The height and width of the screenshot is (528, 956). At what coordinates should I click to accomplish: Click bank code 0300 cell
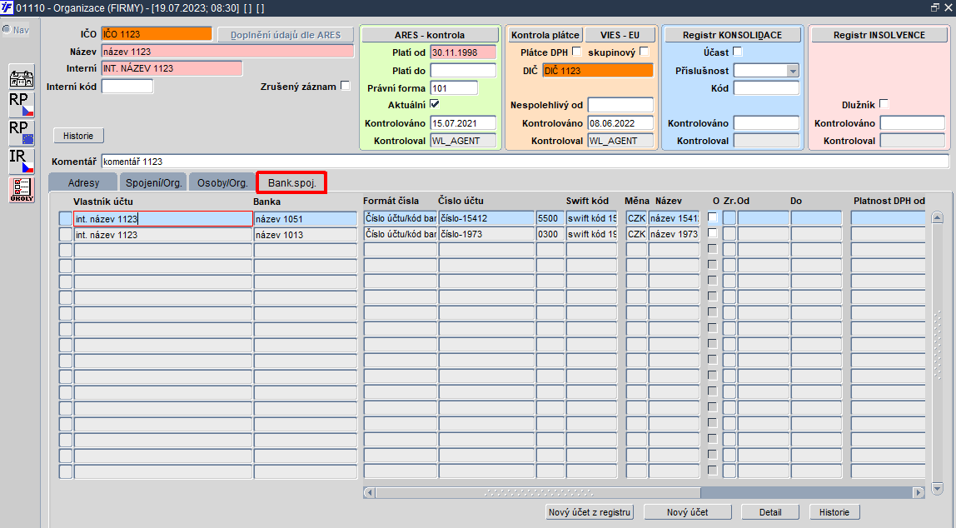click(x=550, y=233)
